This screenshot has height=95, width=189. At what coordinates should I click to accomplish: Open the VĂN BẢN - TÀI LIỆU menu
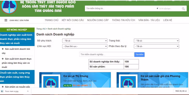(x=149, y=20)
